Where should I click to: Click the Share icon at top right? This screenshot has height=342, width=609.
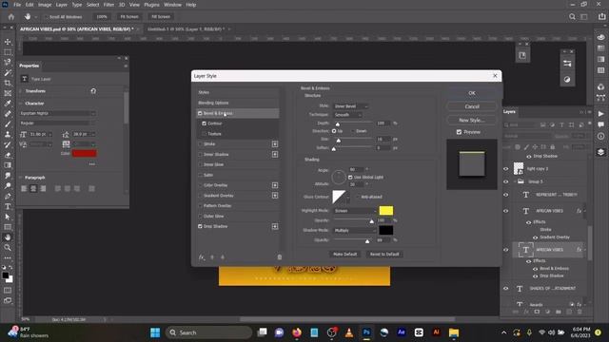[x=602, y=17]
